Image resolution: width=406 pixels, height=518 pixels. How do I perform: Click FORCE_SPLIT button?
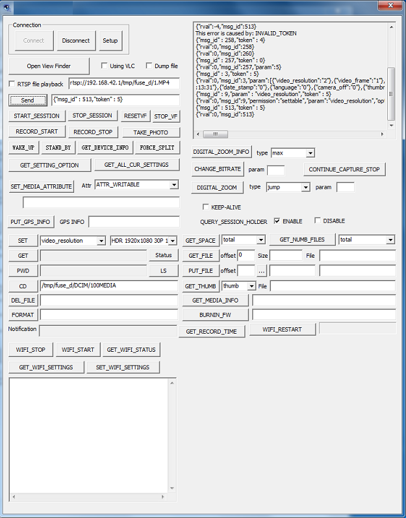[157, 147]
